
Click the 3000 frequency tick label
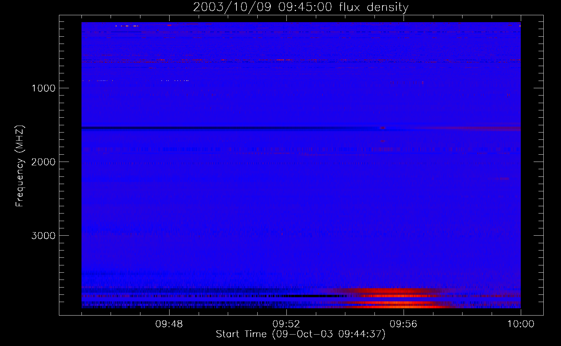[43, 236]
